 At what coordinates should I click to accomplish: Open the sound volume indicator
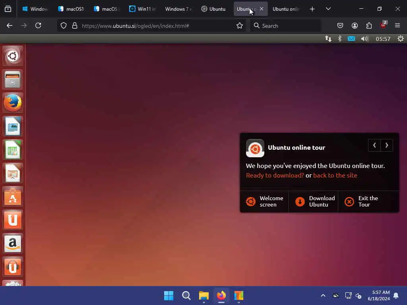point(365,39)
